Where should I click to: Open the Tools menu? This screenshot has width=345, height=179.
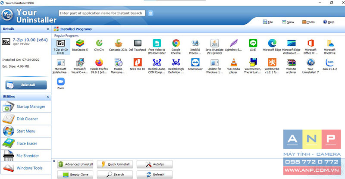[x=308, y=22]
